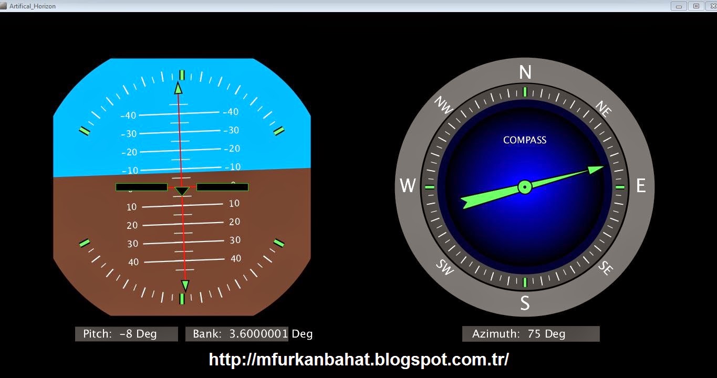Toggle the N cardinal marker on the compass
This screenshot has height=378, width=717.
tap(524, 72)
